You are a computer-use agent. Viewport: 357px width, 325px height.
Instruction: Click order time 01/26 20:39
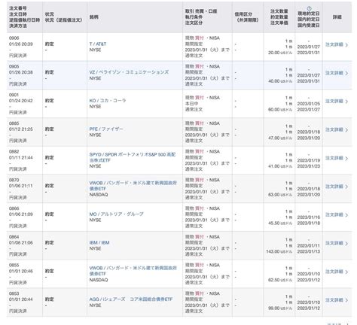(21, 44)
